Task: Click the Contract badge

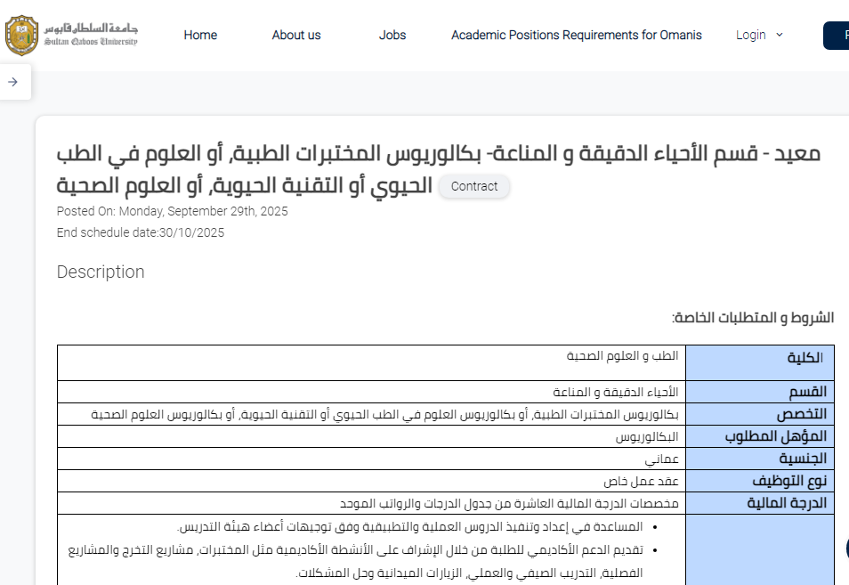Action: pos(474,186)
